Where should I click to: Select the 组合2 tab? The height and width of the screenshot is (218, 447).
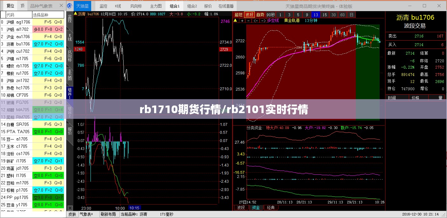[192, 6]
